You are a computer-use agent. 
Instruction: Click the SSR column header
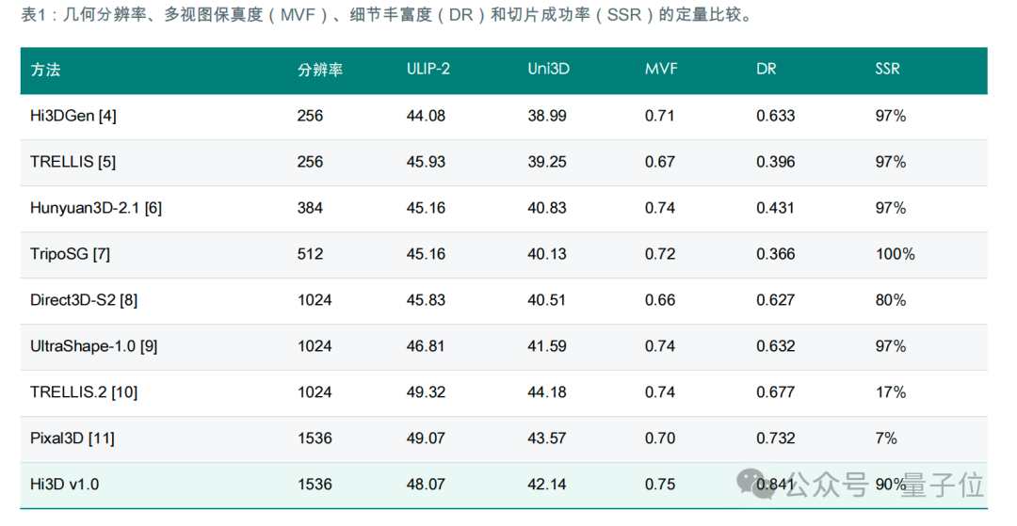pos(887,69)
